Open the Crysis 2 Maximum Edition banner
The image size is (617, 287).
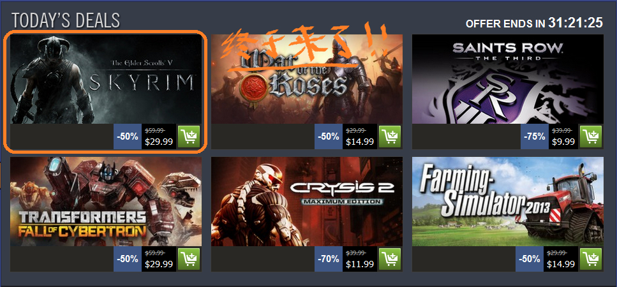[307, 202]
